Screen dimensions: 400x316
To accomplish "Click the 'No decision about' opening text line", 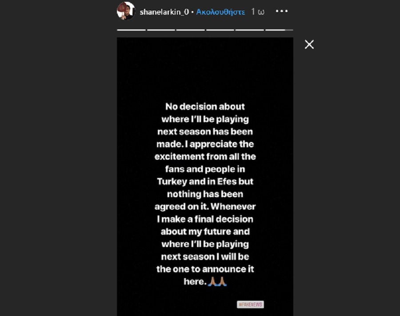I will pos(205,107).
